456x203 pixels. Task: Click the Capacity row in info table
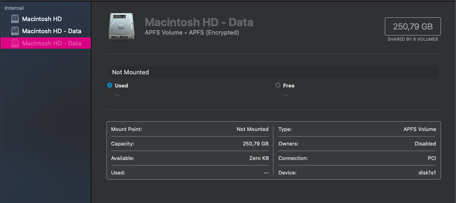[x=189, y=144]
